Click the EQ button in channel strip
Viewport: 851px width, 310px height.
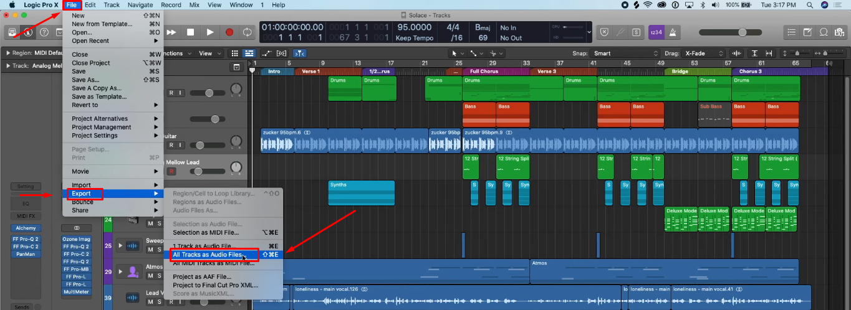[26, 203]
